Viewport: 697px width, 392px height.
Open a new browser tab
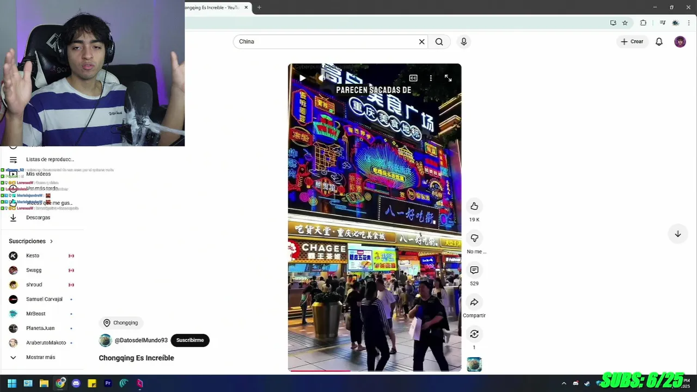259,7
